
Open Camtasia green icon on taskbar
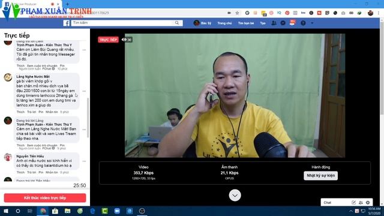[x=105, y=211]
